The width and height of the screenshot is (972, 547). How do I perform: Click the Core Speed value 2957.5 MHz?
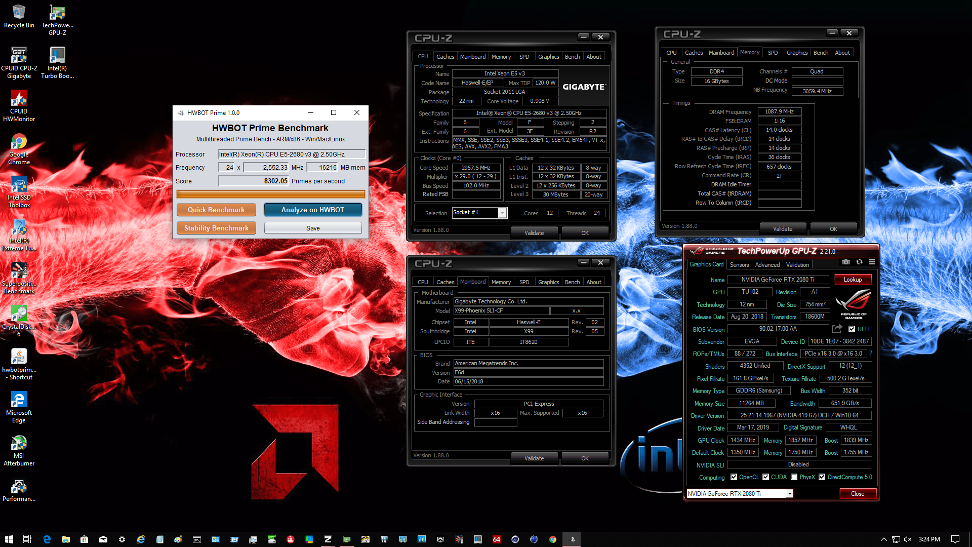(476, 168)
